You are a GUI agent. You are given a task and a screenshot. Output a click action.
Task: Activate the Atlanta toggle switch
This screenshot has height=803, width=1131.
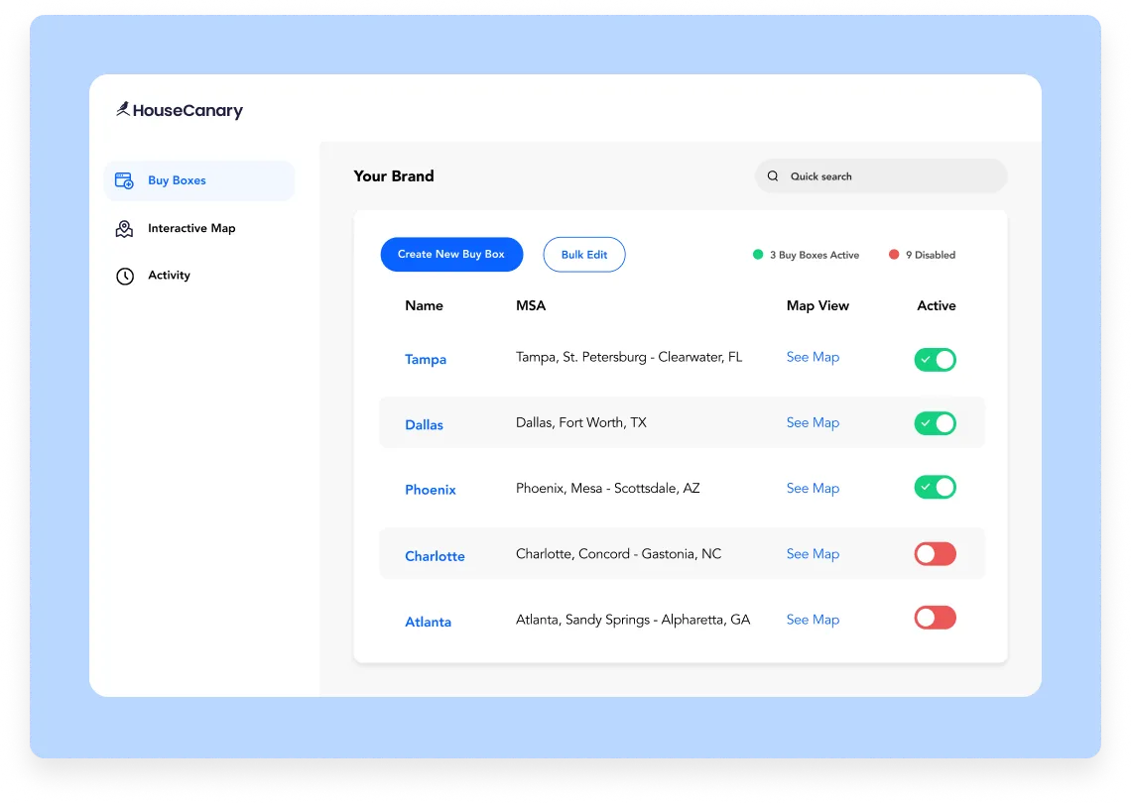tap(935, 618)
